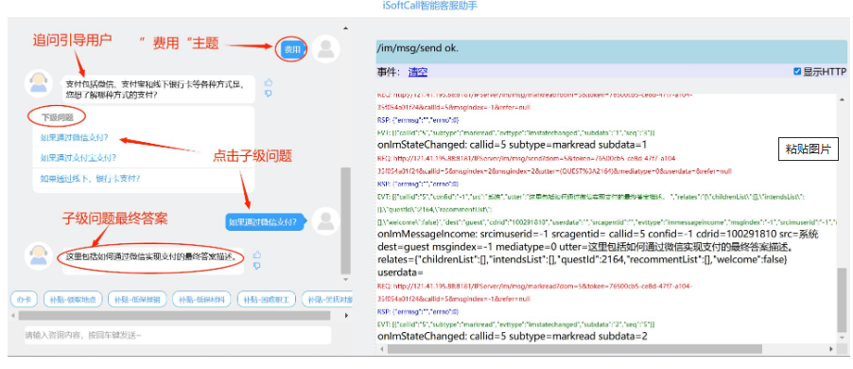Click the top-right user avatar icon
The image size is (853, 369).
326,49
